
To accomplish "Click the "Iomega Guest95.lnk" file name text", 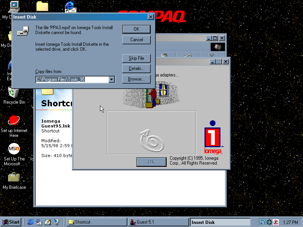I will tap(56, 124).
